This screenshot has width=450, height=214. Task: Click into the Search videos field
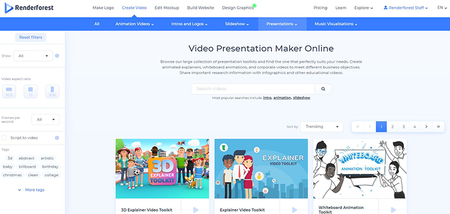[253, 89]
